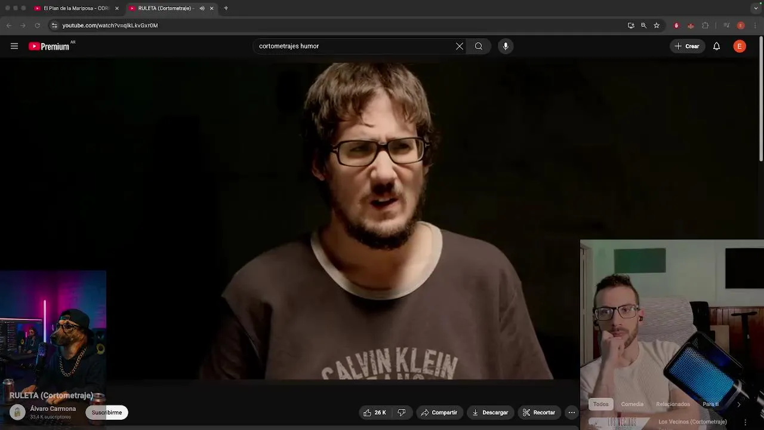This screenshot has height=430, width=764.
Task: Open a new browser tab
Action: (226, 8)
